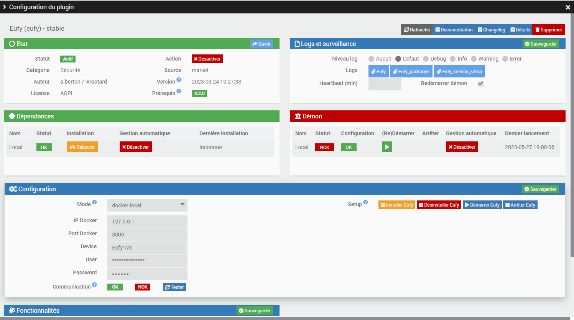Click the IP Docker input field

(x=147, y=222)
